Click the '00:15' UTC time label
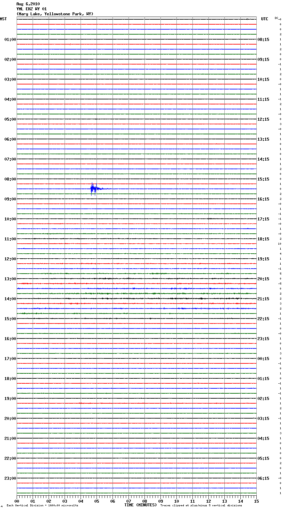Screen dimensions: 283x510 click(263, 359)
